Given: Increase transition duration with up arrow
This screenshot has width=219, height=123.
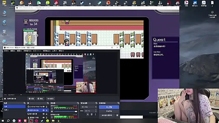Looking at the screenshot, I should (96, 110).
